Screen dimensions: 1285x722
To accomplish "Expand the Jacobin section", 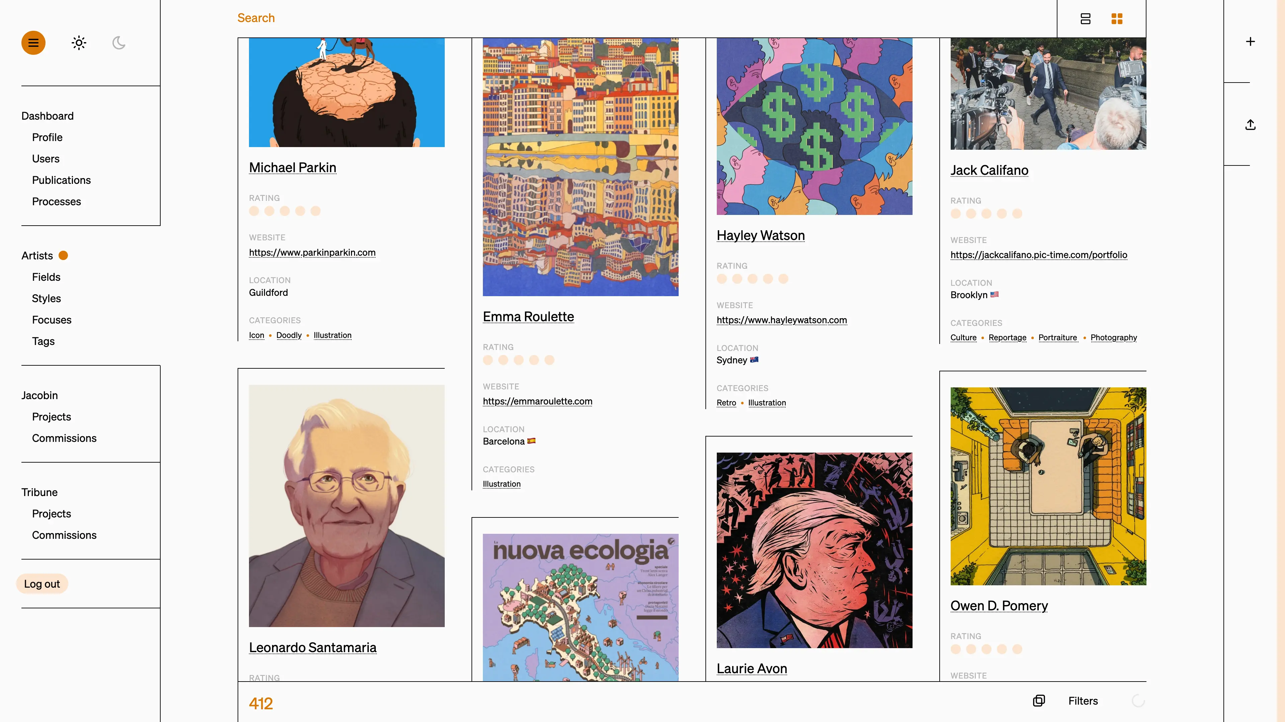I will click(x=39, y=395).
